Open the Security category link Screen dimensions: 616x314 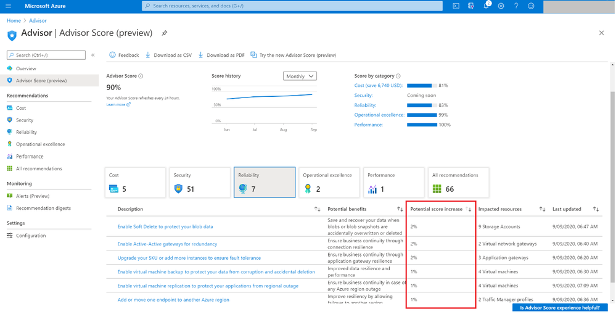pyautogui.click(x=363, y=95)
